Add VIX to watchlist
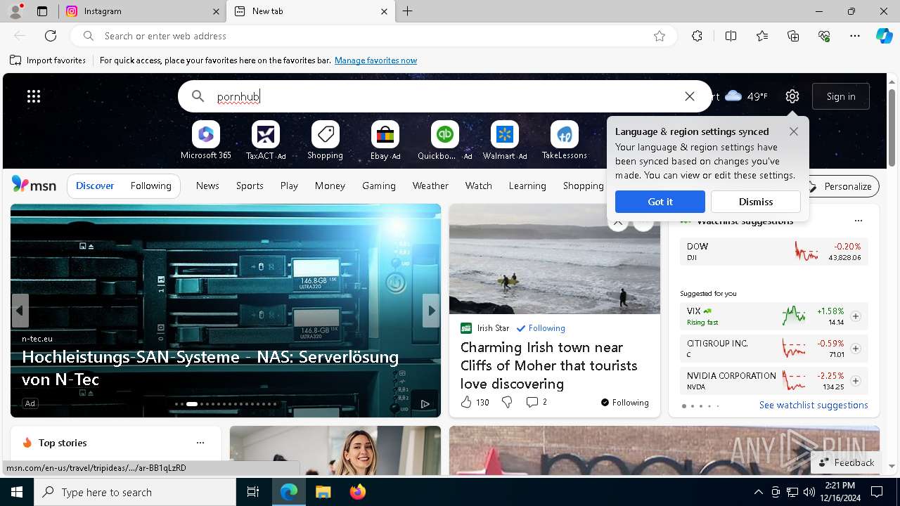Screen dimensions: 900x506 point(856,316)
